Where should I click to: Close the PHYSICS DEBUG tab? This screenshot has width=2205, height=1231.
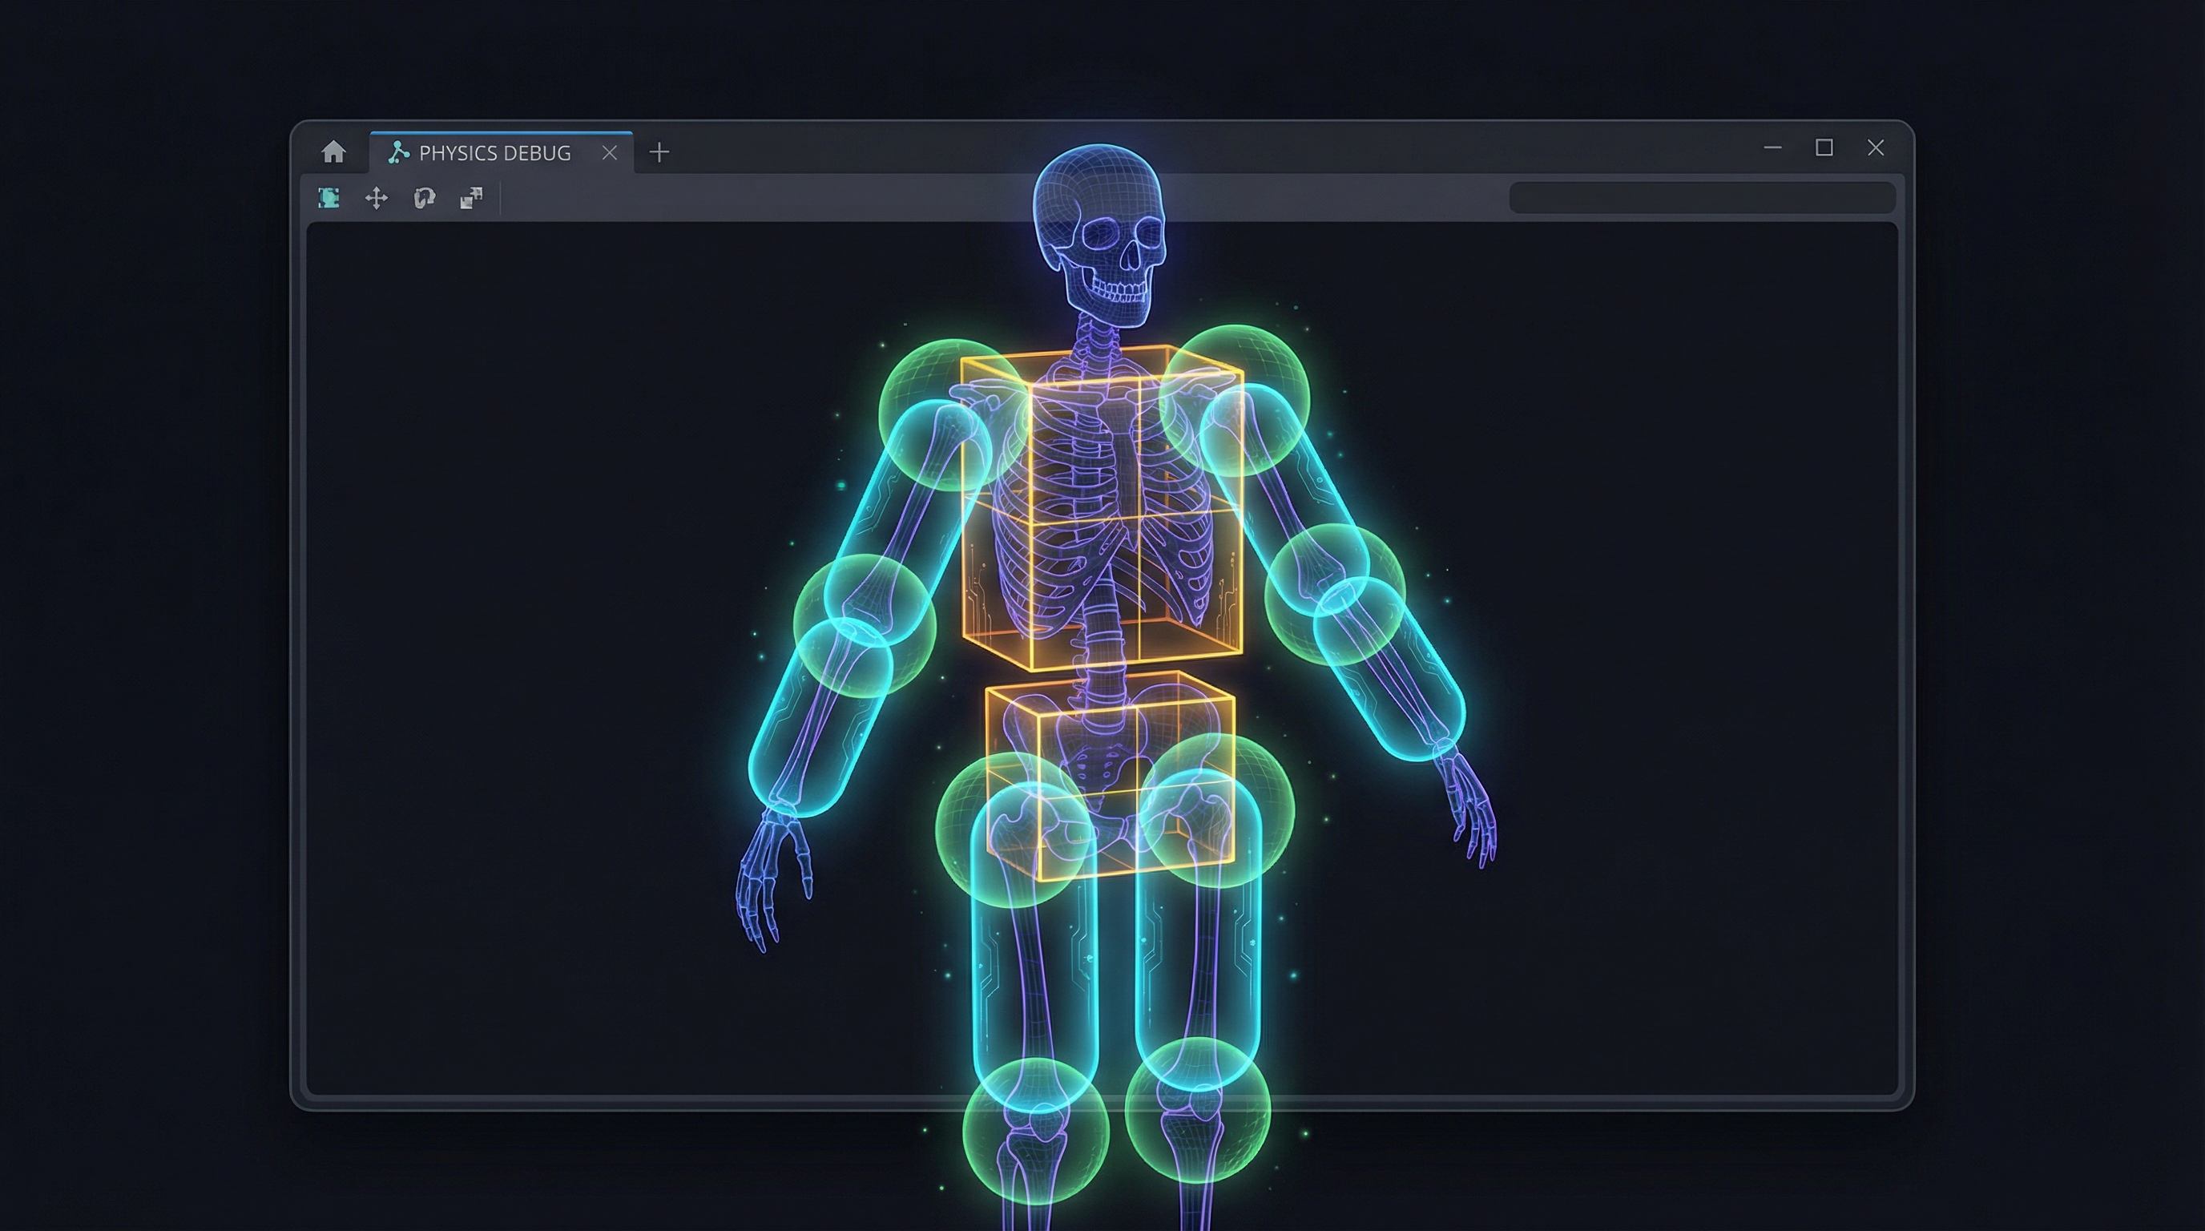[610, 152]
